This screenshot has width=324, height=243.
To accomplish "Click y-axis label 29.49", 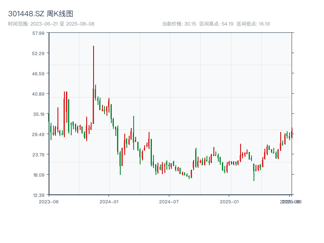I will pyautogui.click(x=38, y=134).
